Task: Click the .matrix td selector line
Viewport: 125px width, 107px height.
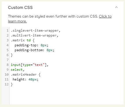Action: click(x=23, y=40)
